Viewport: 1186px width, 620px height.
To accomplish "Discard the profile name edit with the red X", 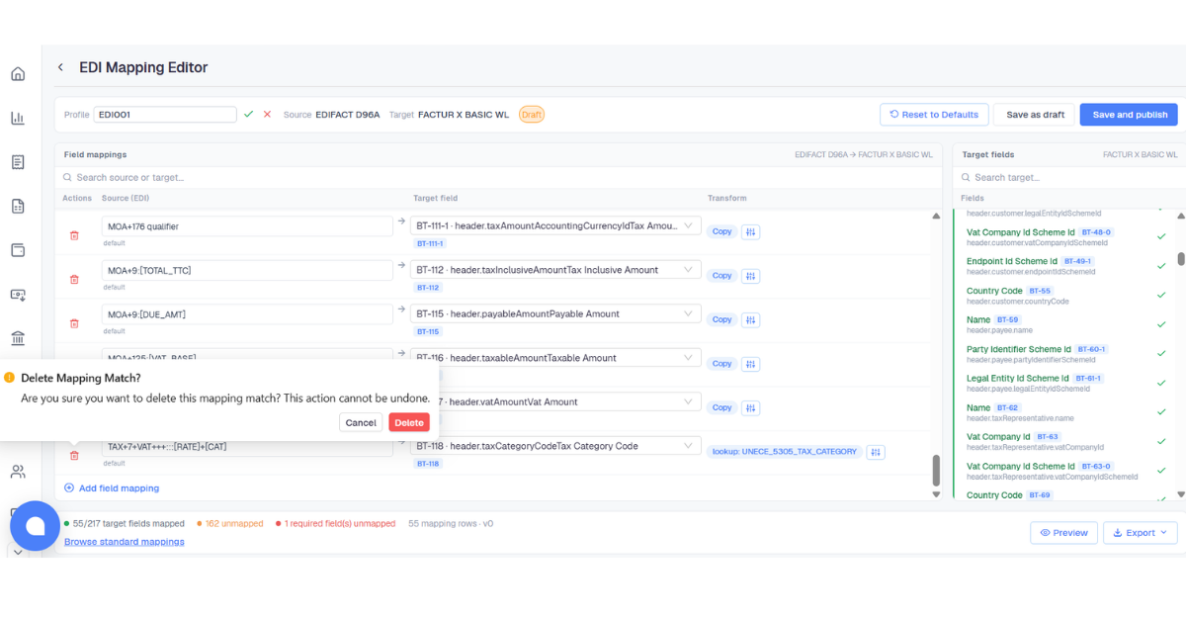I will point(267,115).
